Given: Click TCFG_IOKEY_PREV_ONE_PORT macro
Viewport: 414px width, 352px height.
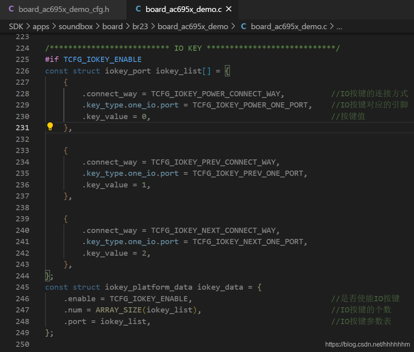Looking at the screenshot, I should point(248,173).
